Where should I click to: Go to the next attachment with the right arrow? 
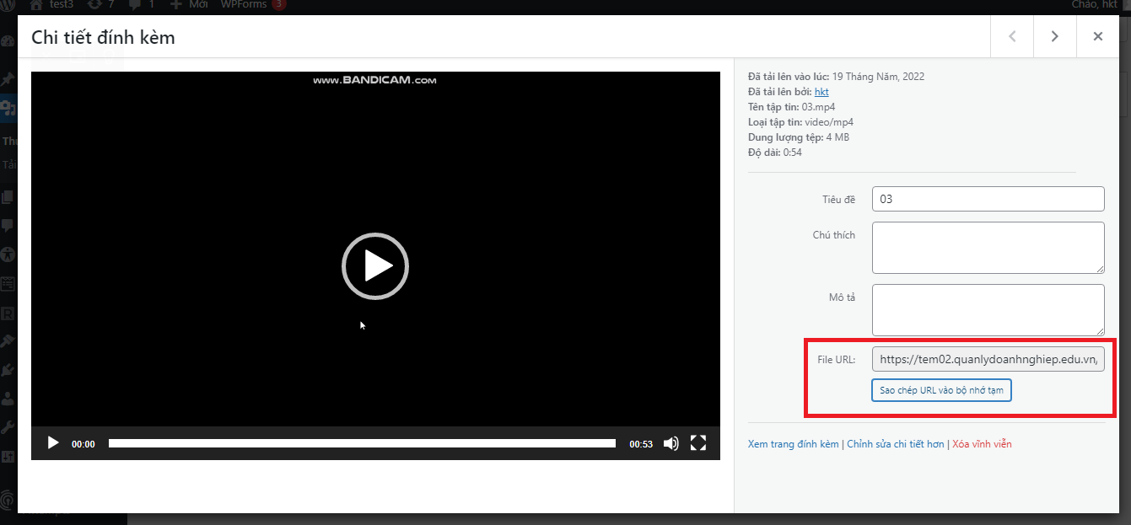[x=1054, y=36]
